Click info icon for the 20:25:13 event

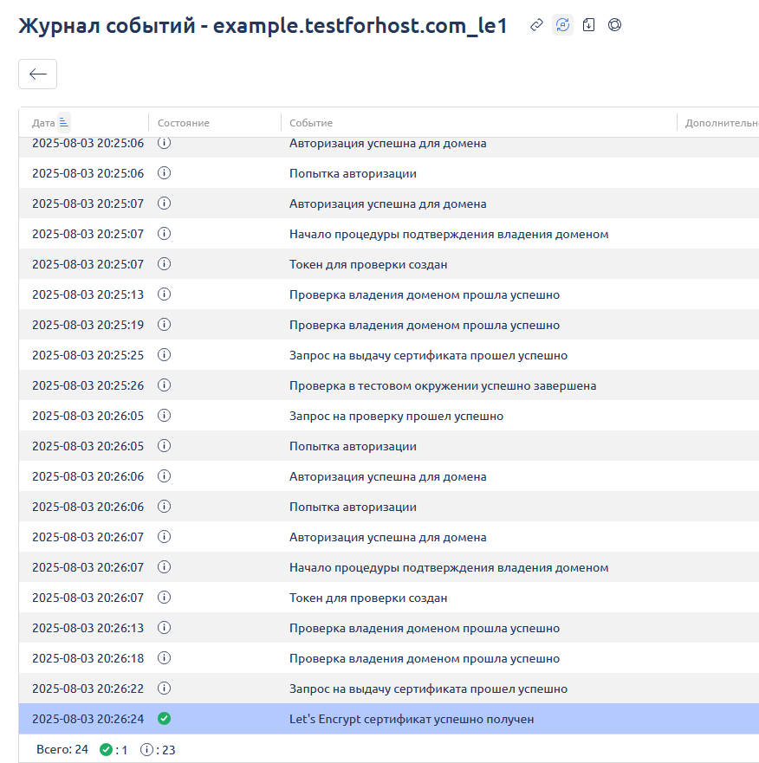(x=164, y=294)
